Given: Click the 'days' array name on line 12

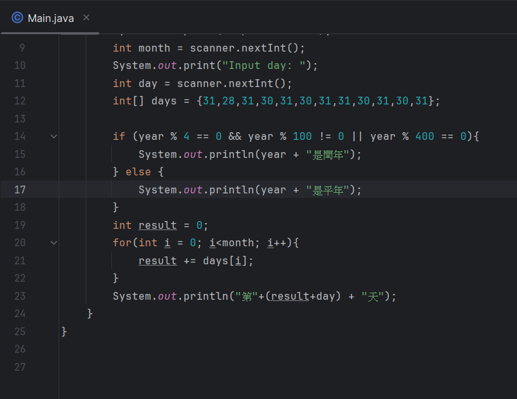Looking at the screenshot, I should [x=164, y=101].
